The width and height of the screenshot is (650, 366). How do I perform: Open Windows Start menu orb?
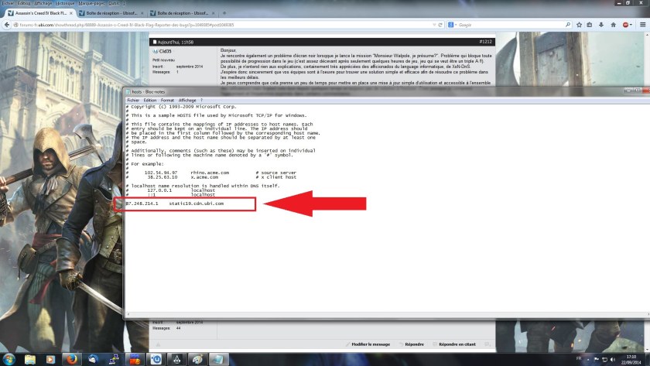click(x=9, y=359)
